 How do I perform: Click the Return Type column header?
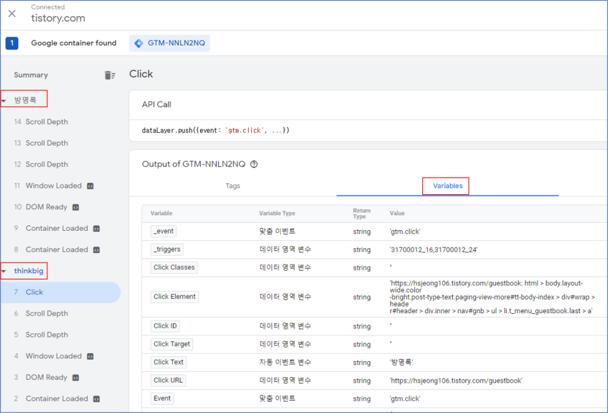coord(362,213)
